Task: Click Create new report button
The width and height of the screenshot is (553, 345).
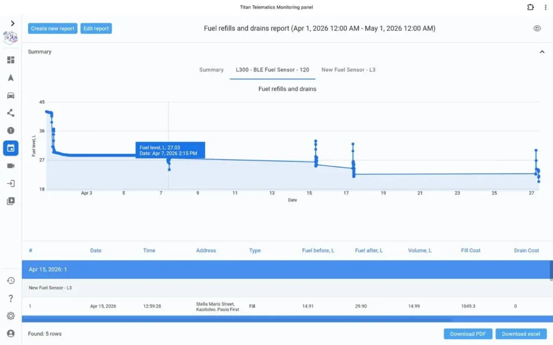Action: (x=52, y=29)
